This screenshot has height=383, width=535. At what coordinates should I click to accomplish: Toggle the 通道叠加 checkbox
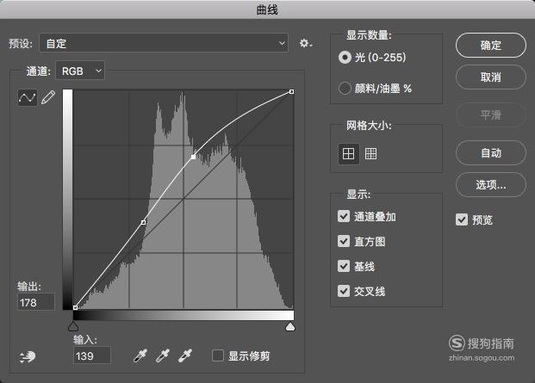[x=344, y=216]
